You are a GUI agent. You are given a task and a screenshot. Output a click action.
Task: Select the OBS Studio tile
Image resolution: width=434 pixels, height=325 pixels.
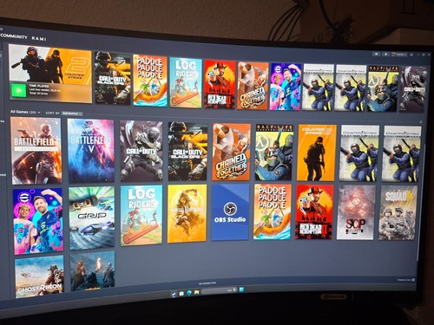point(230,212)
